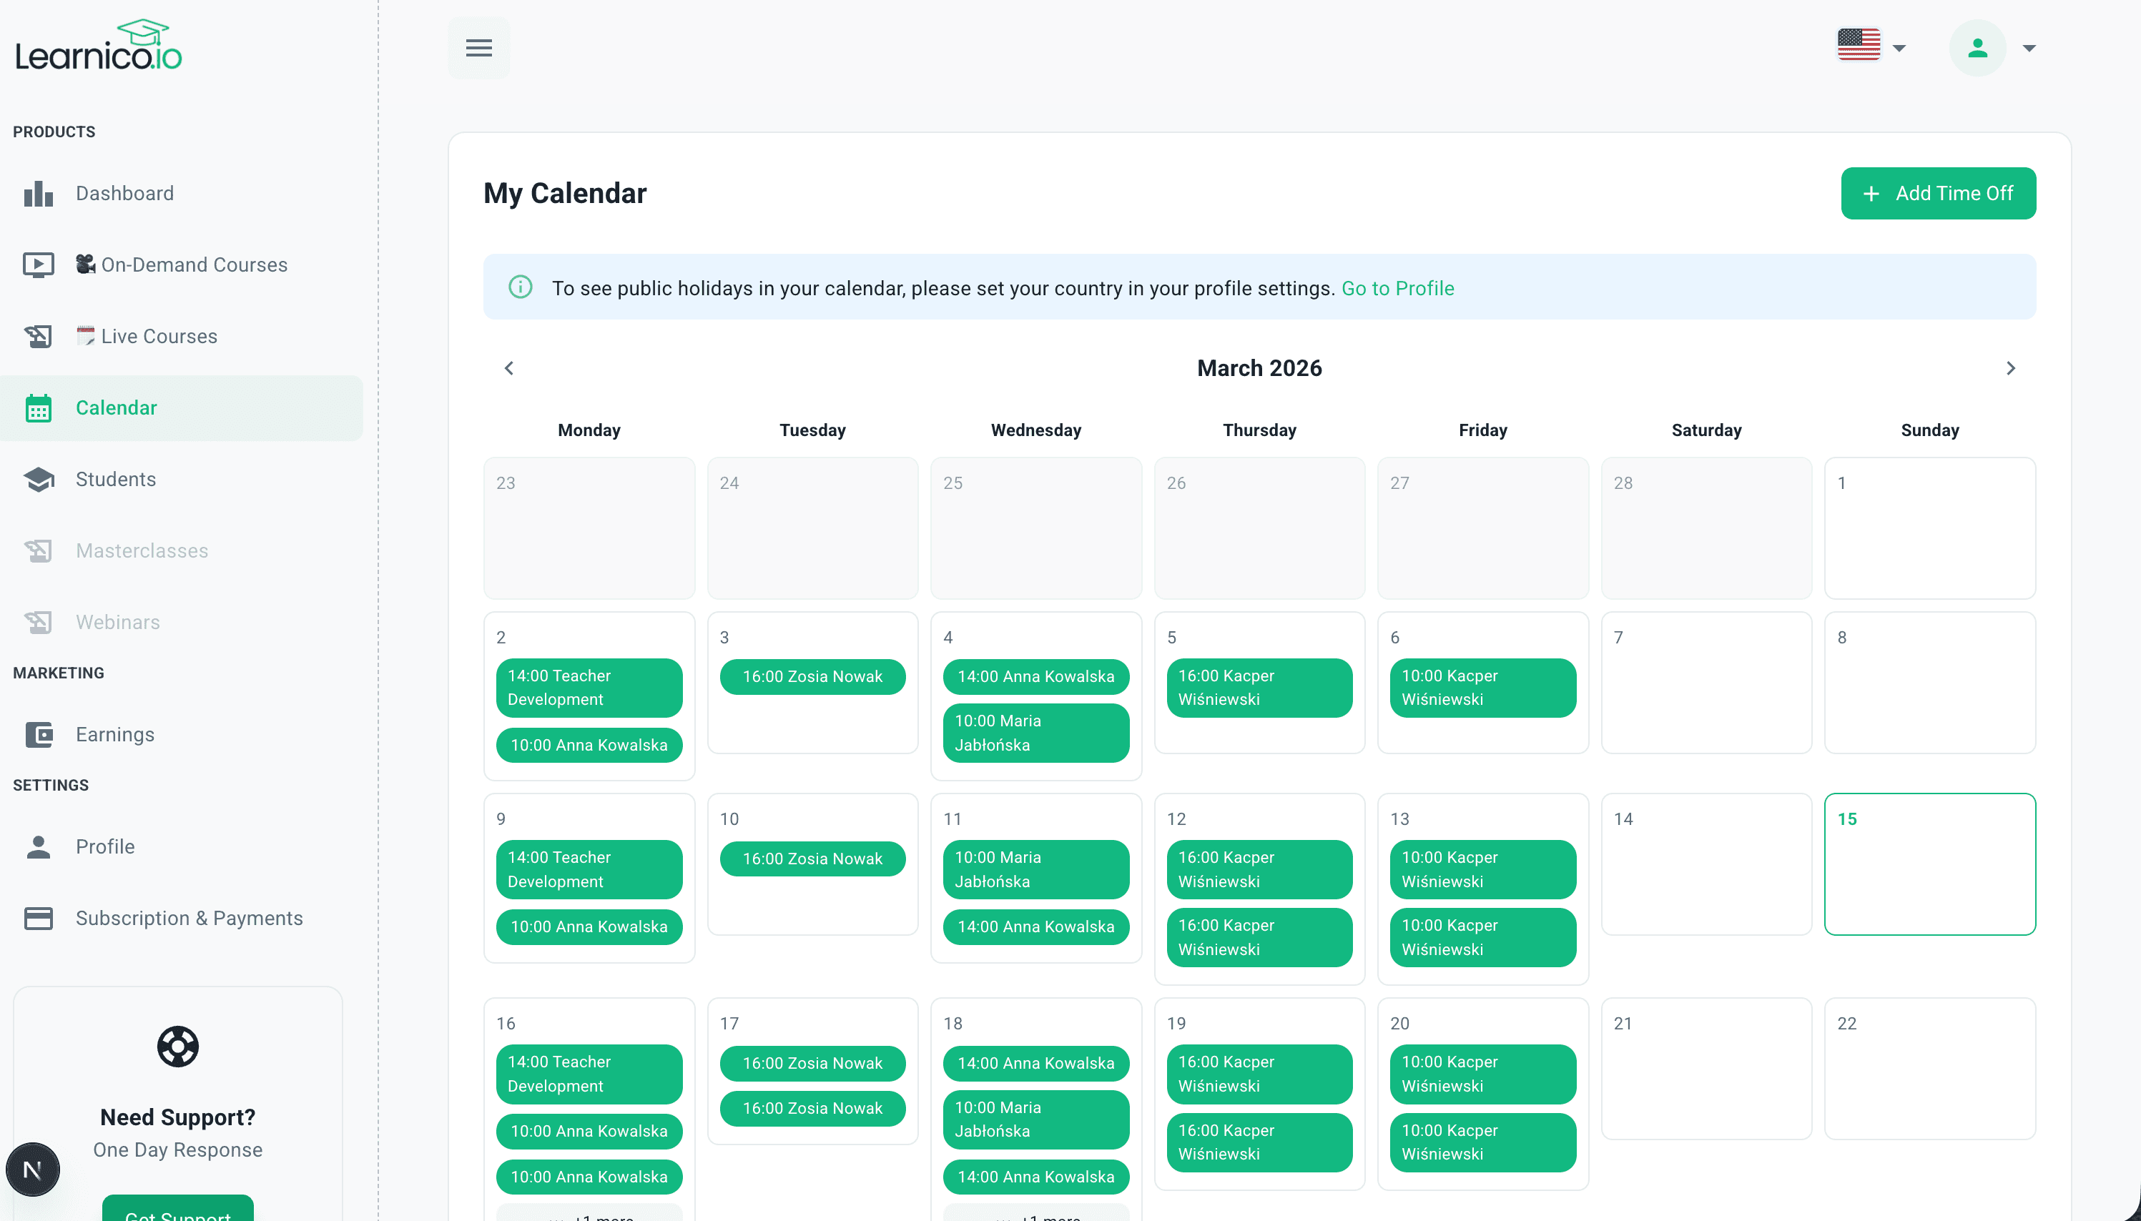
Task: Click the Add Time Off button
Action: point(1938,194)
